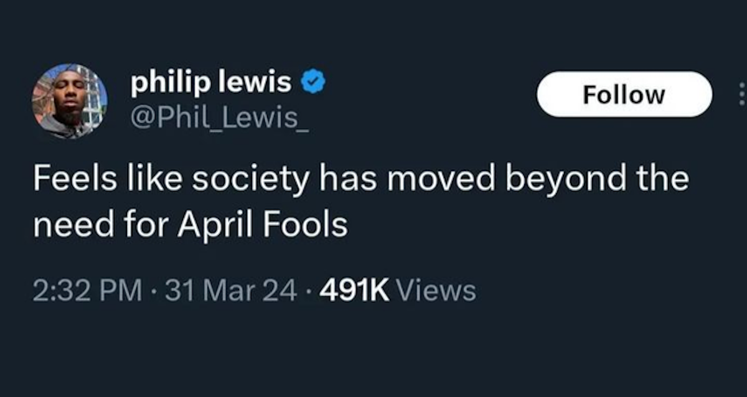Click the word Views in post stats
Screen dimensions: 747x397
coord(436,290)
